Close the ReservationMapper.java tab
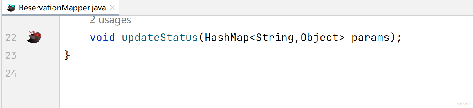This screenshot has height=108, width=473. 112,8
